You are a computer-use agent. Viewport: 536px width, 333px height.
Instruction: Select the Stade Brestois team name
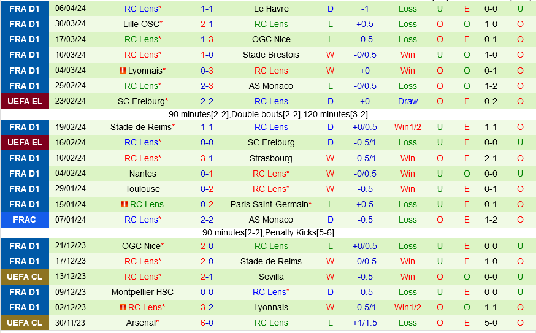coord(271,55)
